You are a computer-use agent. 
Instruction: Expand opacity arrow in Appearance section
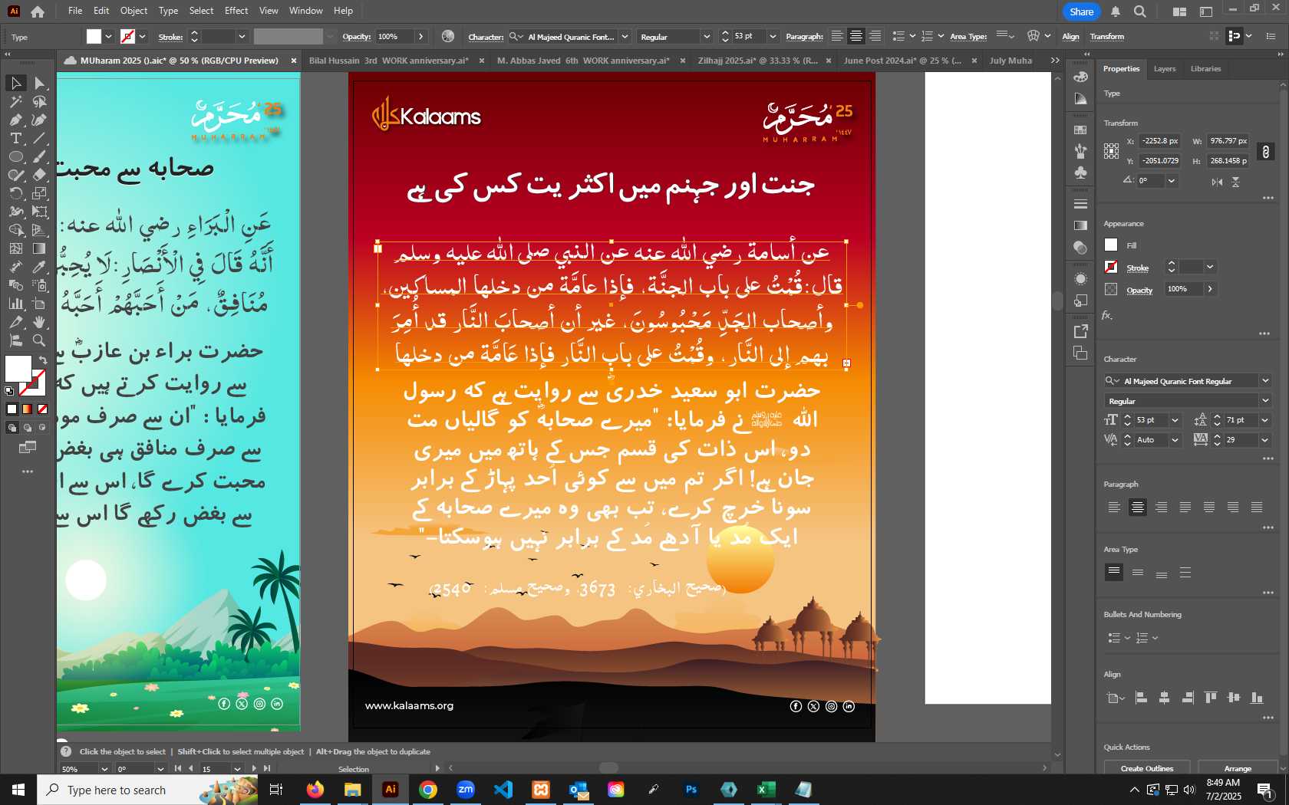pyautogui.click(x=1210, y=289)
